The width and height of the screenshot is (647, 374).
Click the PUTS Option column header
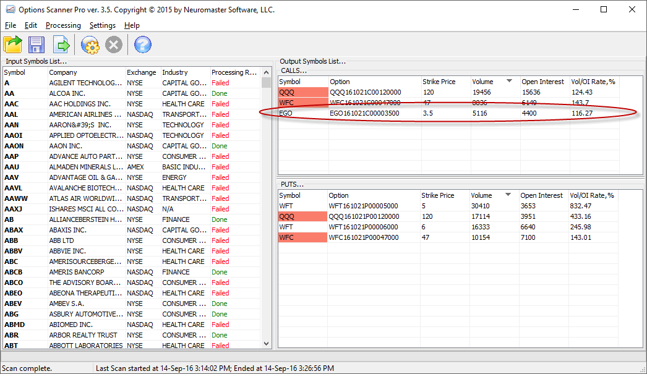(374, 195)
